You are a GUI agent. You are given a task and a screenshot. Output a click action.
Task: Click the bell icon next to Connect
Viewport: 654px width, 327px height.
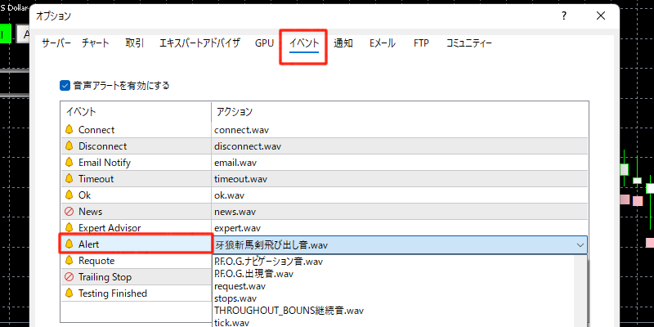click(69, 130)
